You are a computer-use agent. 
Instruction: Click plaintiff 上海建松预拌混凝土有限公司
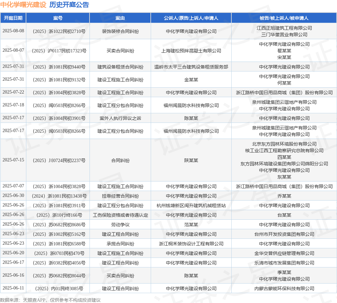pyautogui.click(x=191, y=51)
